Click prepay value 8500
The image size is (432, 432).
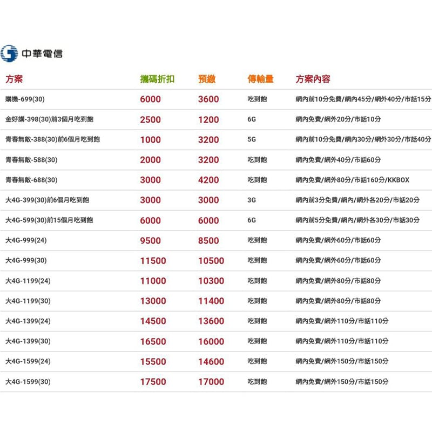(x=208, y=240)
